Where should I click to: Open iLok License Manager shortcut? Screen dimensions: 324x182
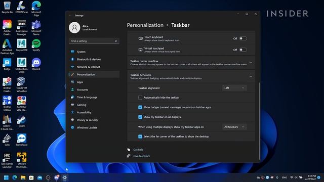tap(21, 28)
